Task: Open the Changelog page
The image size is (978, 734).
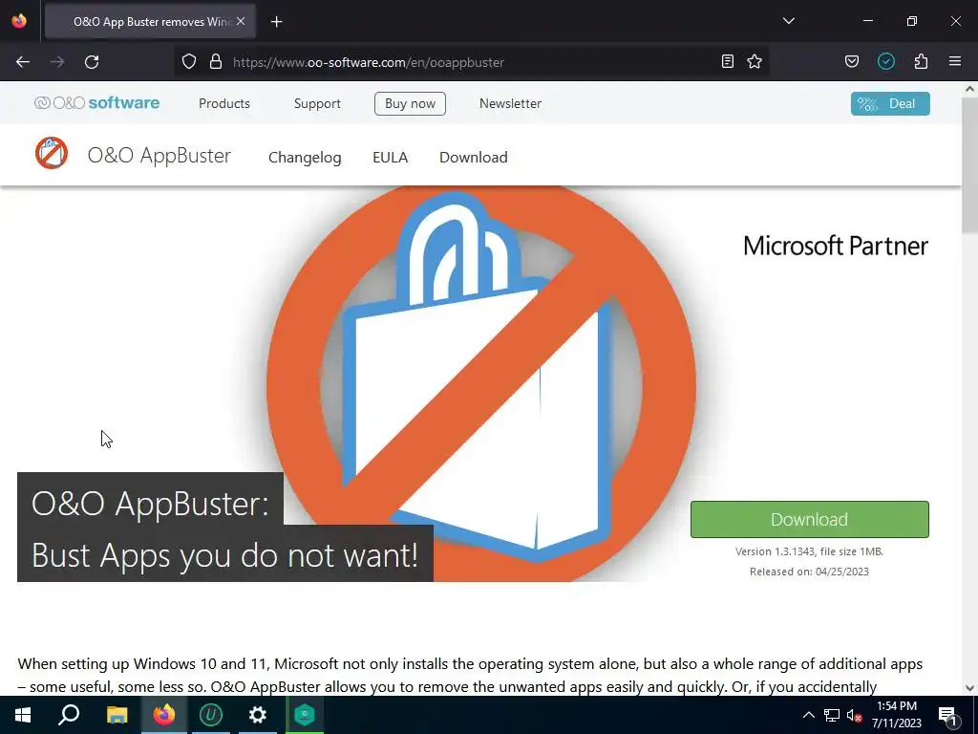Action: (x=305, y=158)
